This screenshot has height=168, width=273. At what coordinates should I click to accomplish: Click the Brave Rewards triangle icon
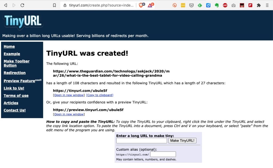pos(150,5)
